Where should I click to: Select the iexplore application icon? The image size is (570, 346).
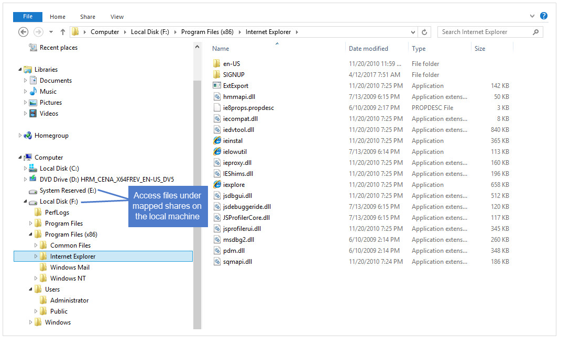tap(217, 184)
